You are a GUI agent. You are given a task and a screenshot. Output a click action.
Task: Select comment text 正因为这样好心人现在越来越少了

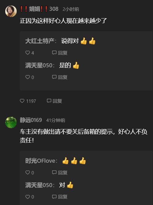tap(63, 21)
